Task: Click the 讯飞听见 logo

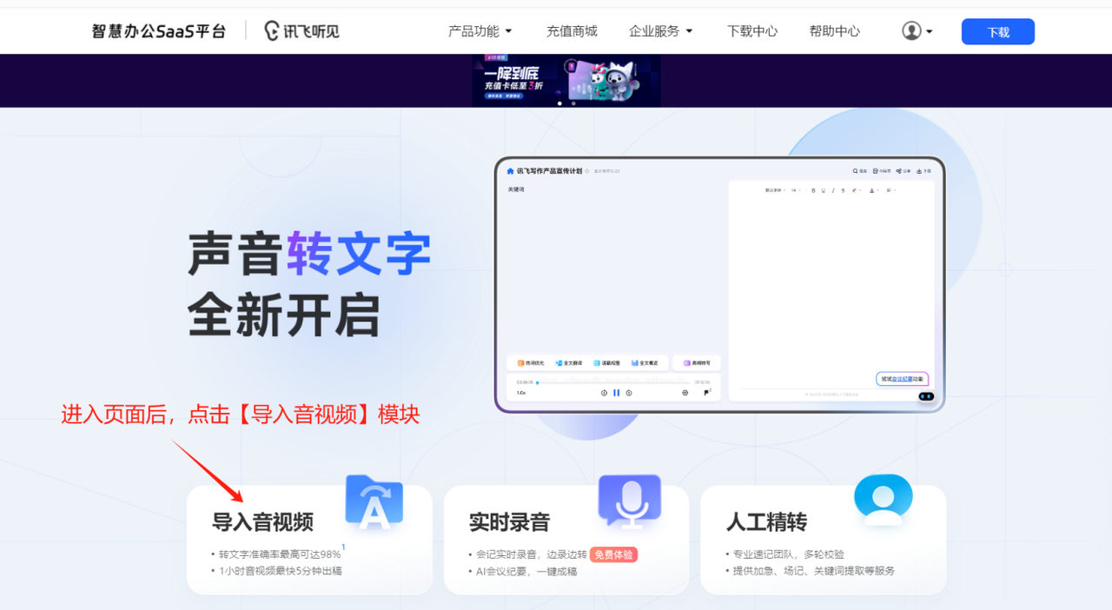Action: click(x=301, y=31)
